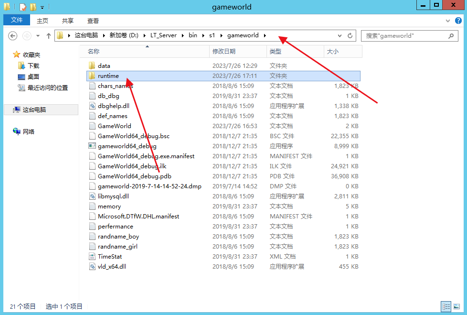Image resolution: width=467 pixels, height=315 pixels.
Task: Expand the ribbon with the chevron
Action: coord(447,21)
